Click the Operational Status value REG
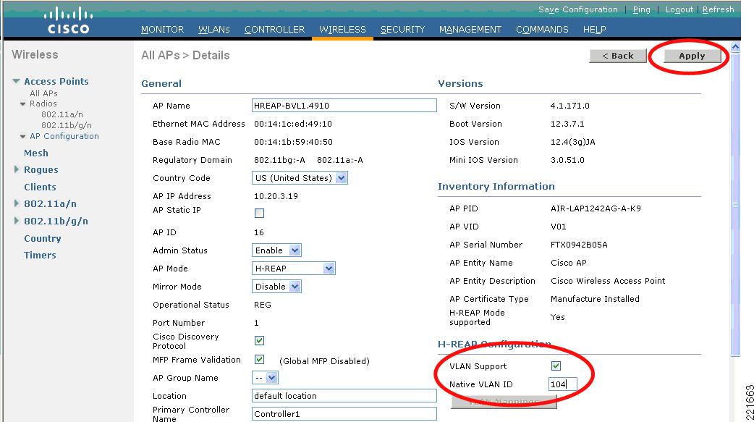Viewport: 754px width, 422px height. (x=263, y=305)
